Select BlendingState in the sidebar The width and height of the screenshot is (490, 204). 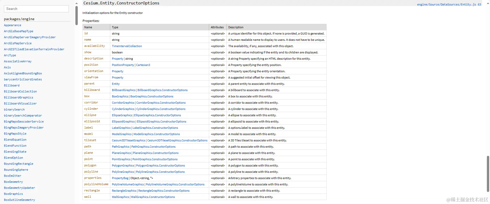(15, 152)
